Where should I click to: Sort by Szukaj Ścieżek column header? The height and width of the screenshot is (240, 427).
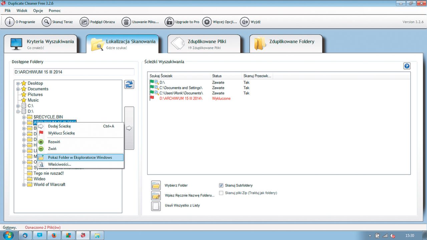pyautogui.click(x=179, y=76)
